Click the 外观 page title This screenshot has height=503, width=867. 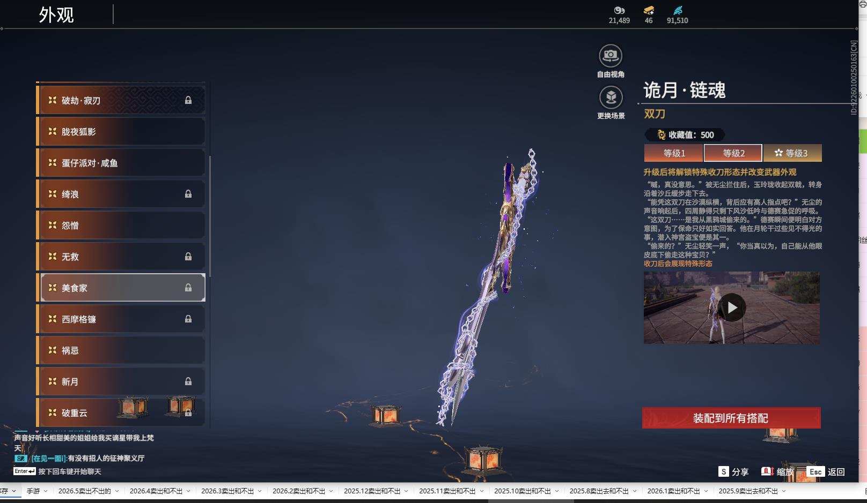point(56,15)
